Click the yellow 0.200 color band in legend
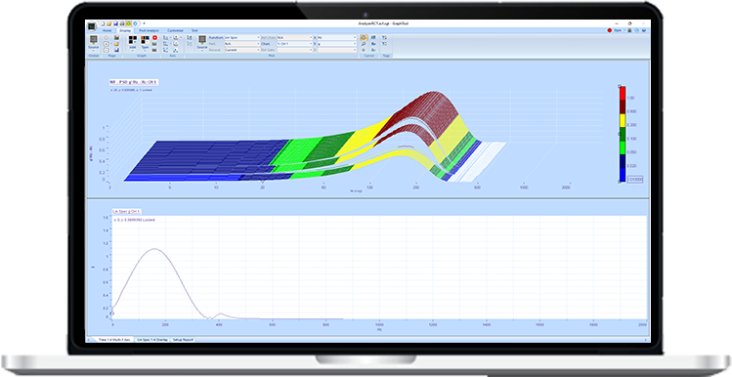 [x=623, y=120]
